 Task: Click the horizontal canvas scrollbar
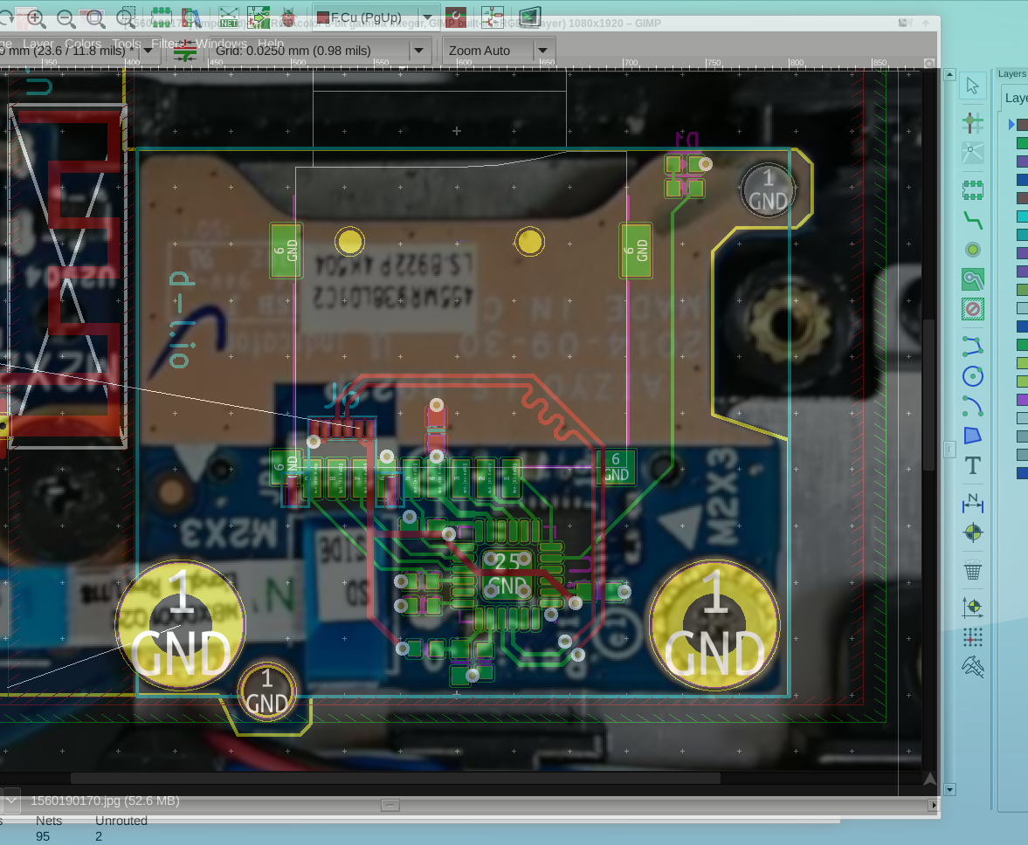396,778
